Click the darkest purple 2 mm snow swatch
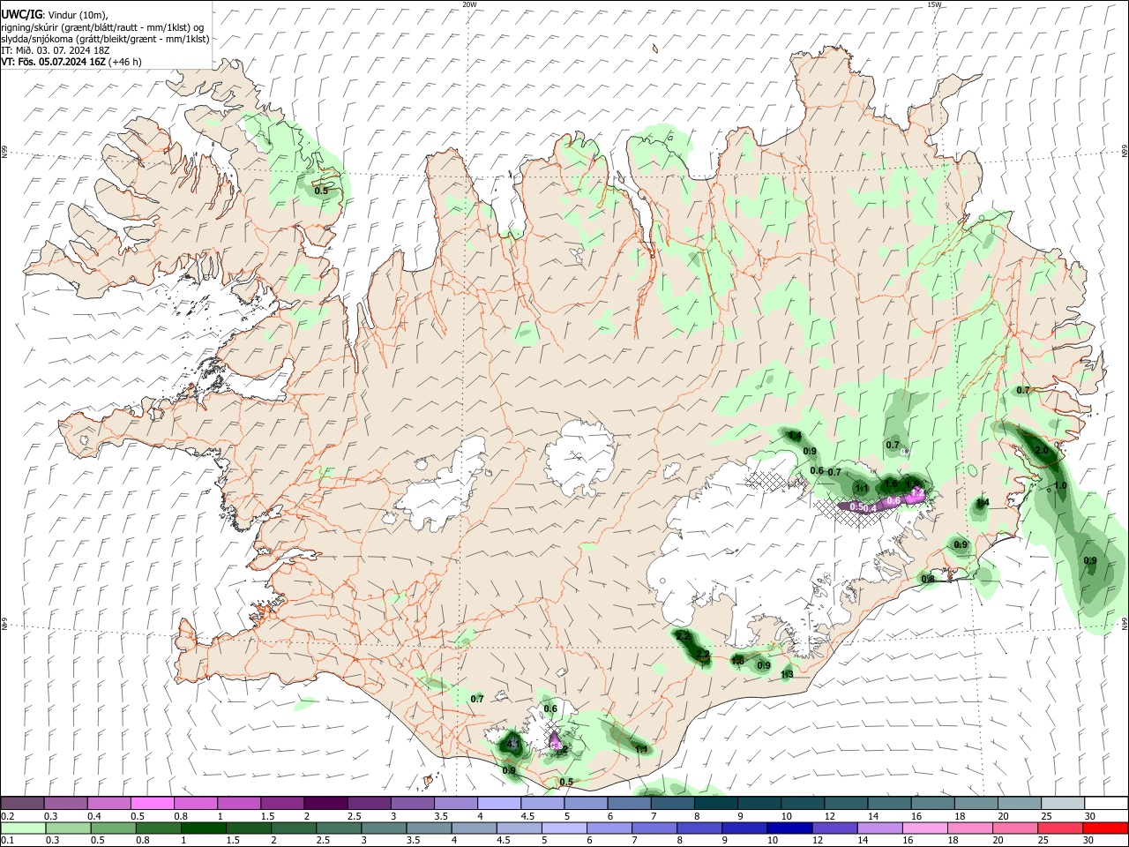The height and width of the screenshot is (847, 1129). pos(325,804)
